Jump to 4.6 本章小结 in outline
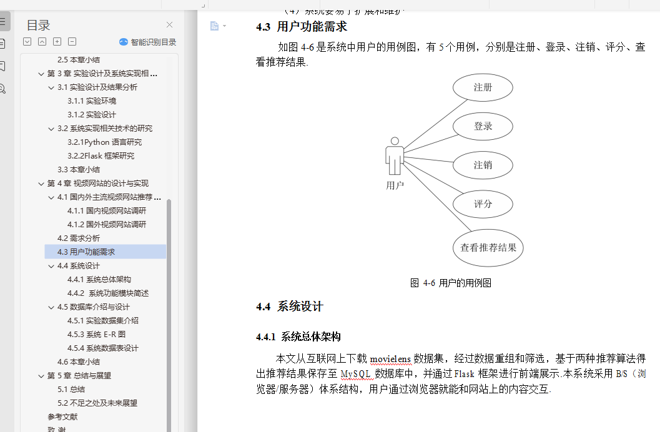The image size is (660, 432). 79,361
